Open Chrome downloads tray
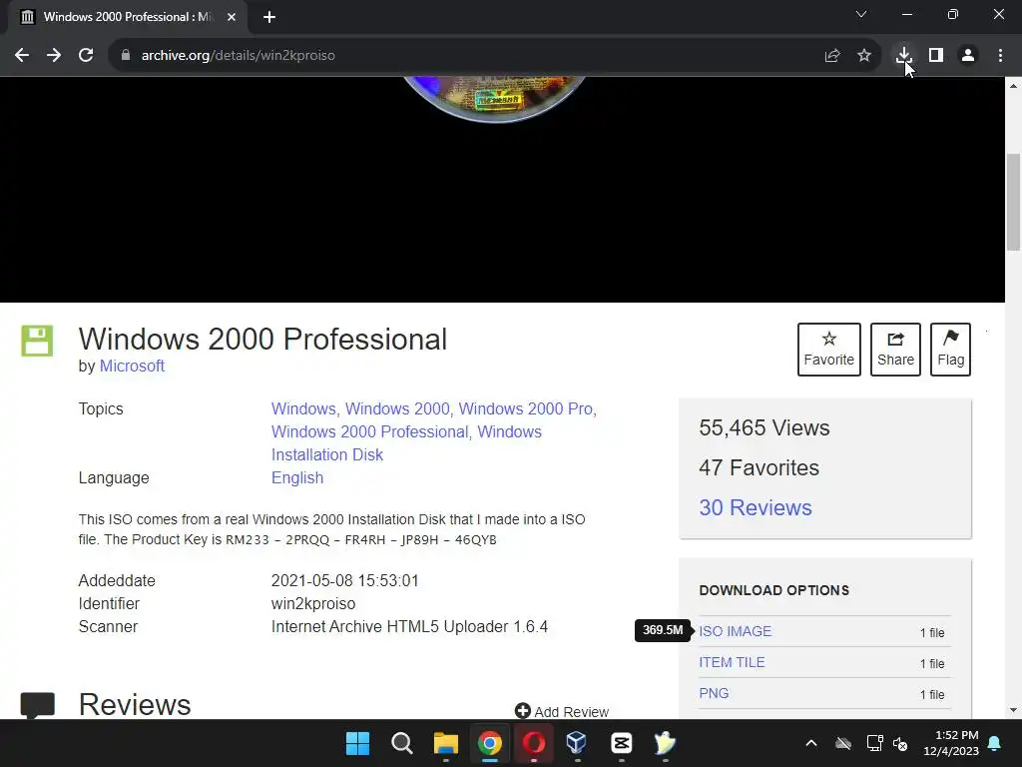Screen dimensions: 1022x767 [x=903, y=56]
